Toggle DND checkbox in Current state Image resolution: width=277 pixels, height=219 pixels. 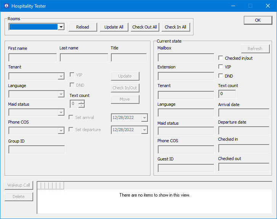pos(221,76)
